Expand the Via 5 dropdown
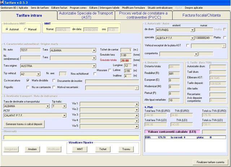Viewport: 231px width, 167px height. click(137, 127)
